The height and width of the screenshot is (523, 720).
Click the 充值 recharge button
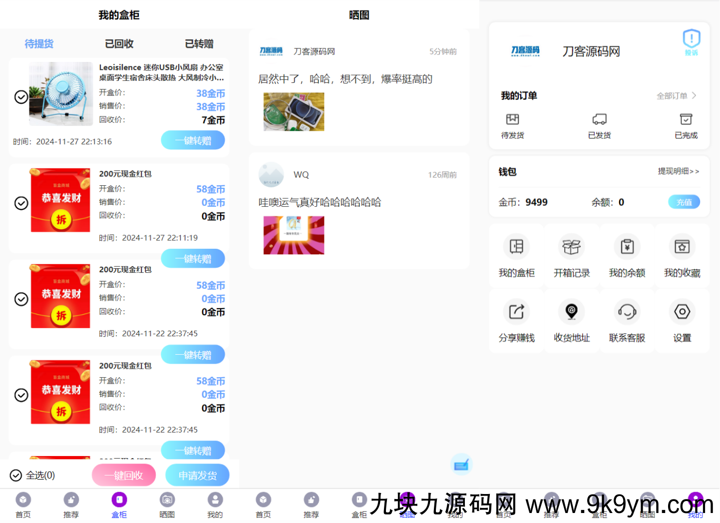click(x=684, y=202)
